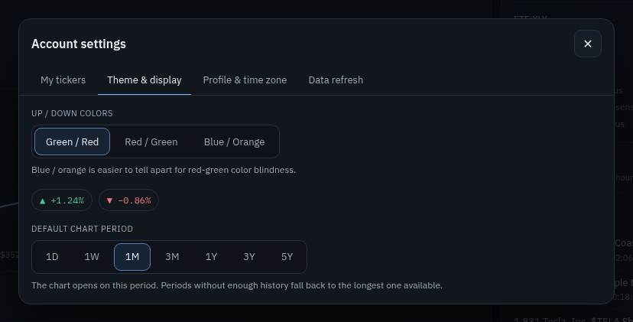Set default chart period to 1W

(x=92, y=257)
